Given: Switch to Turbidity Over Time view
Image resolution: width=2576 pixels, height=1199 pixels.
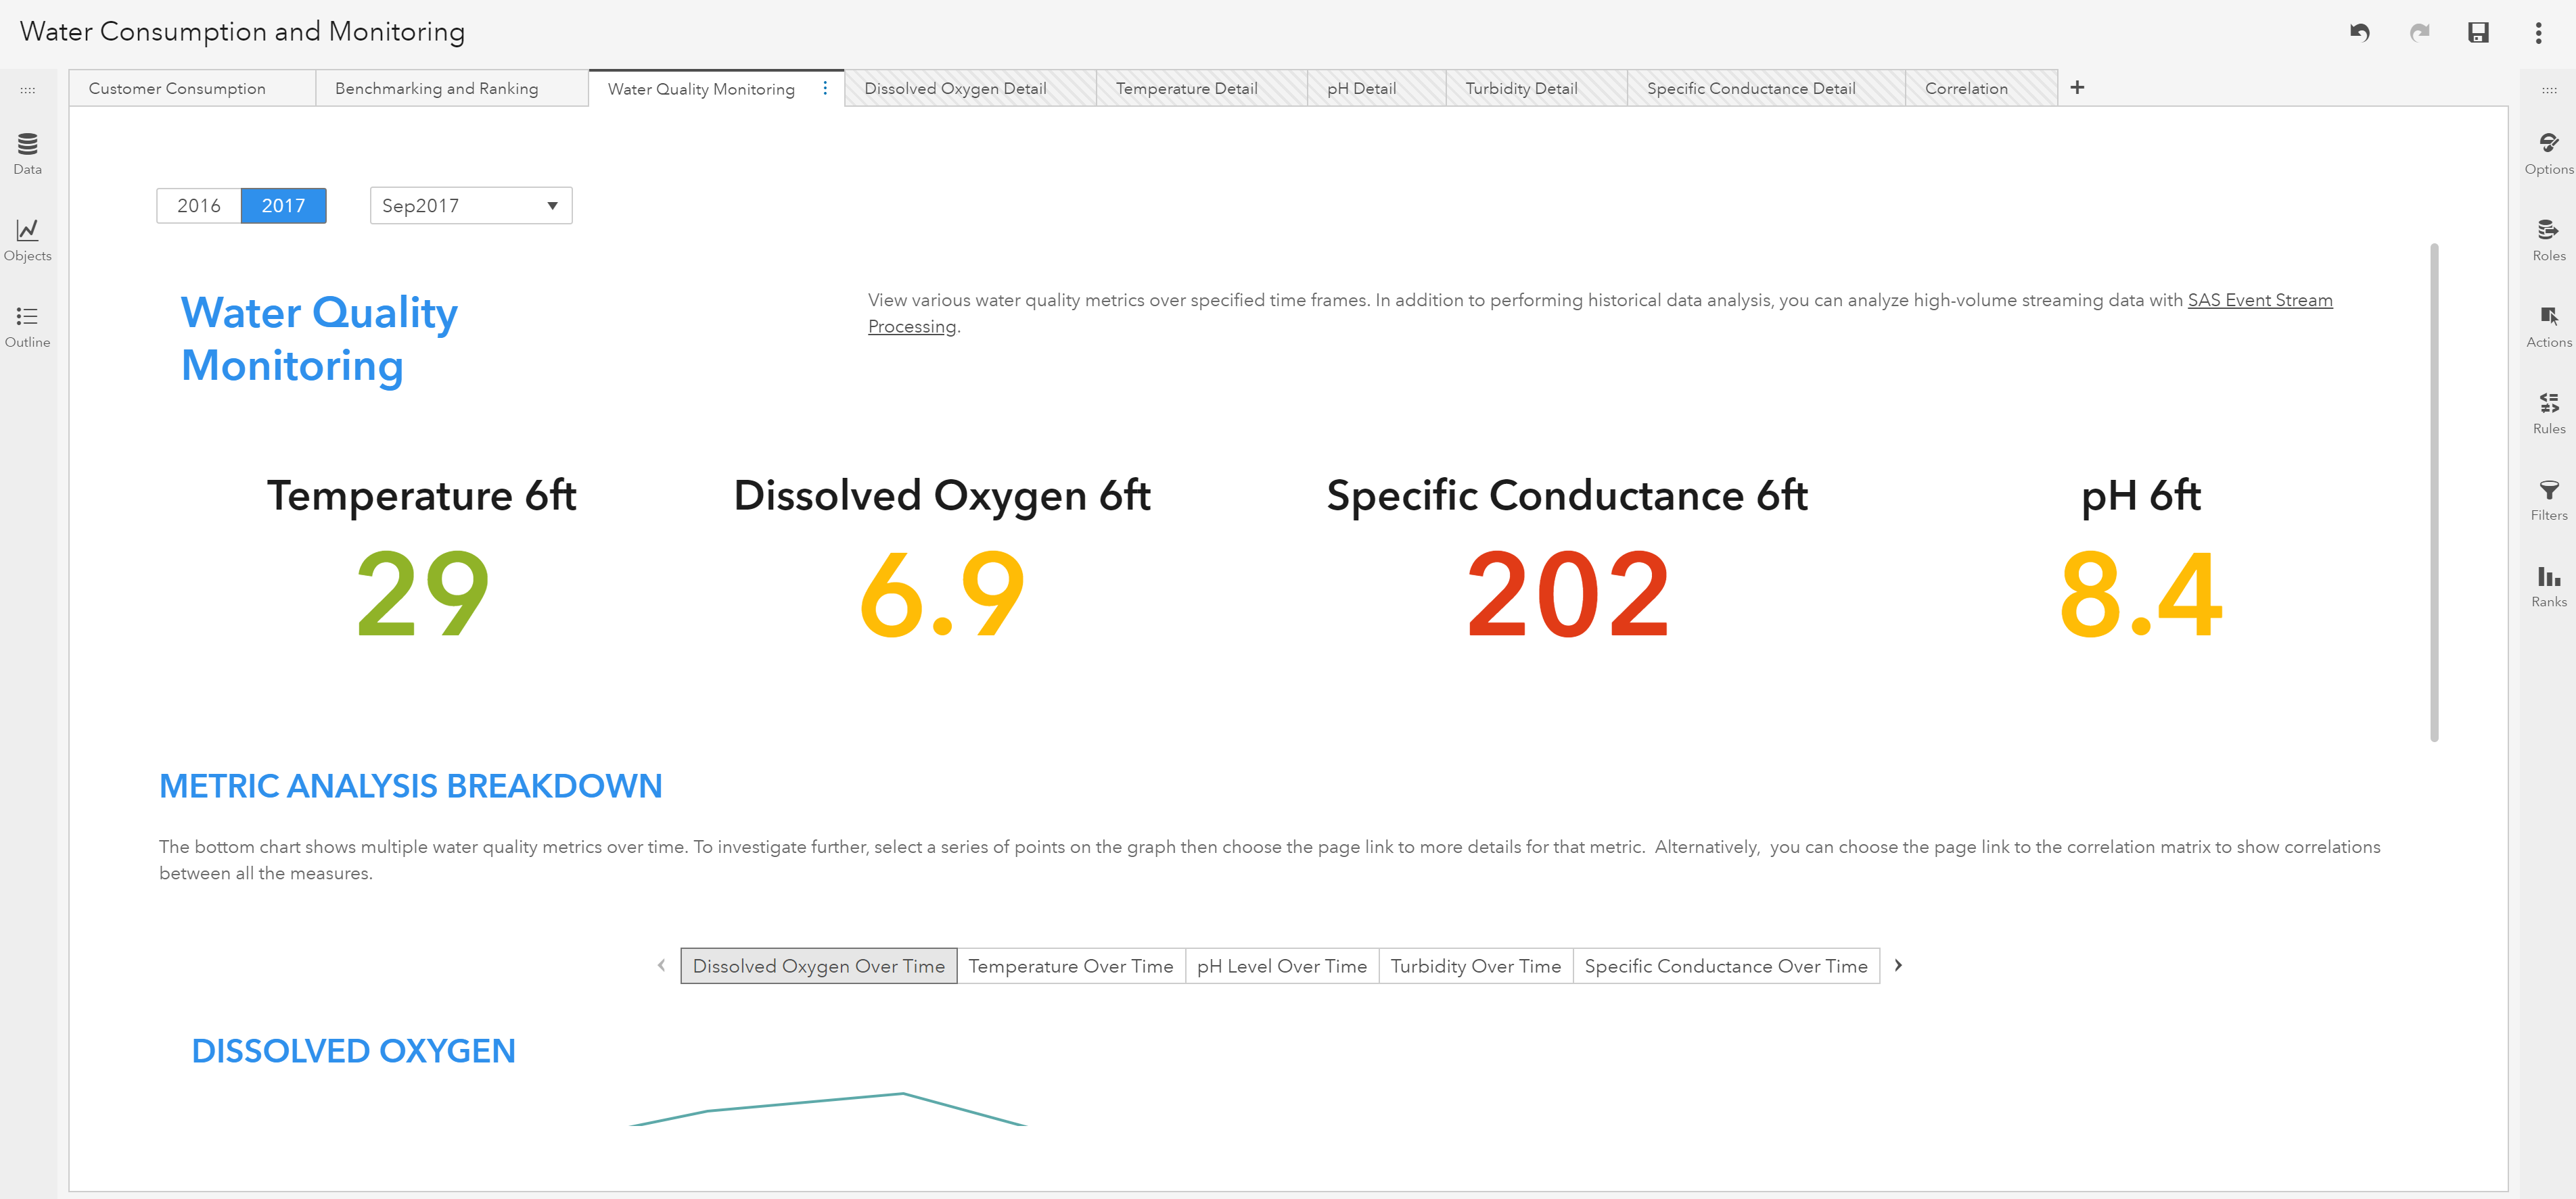Looking at the screenshot, I should pyautogui.click(x=1475, y=965).
